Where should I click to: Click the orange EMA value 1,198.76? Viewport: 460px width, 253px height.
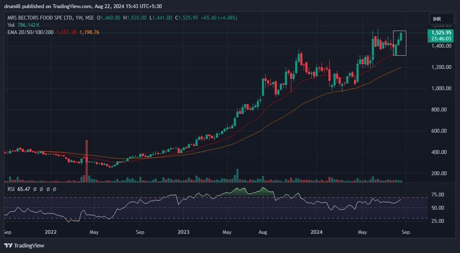(x=90, y=32)
